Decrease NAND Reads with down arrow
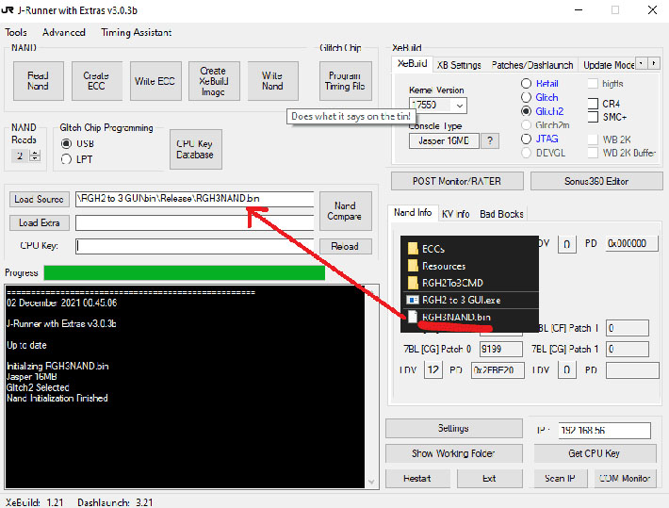This screenshot has width=669, height=508. [35, 158]
